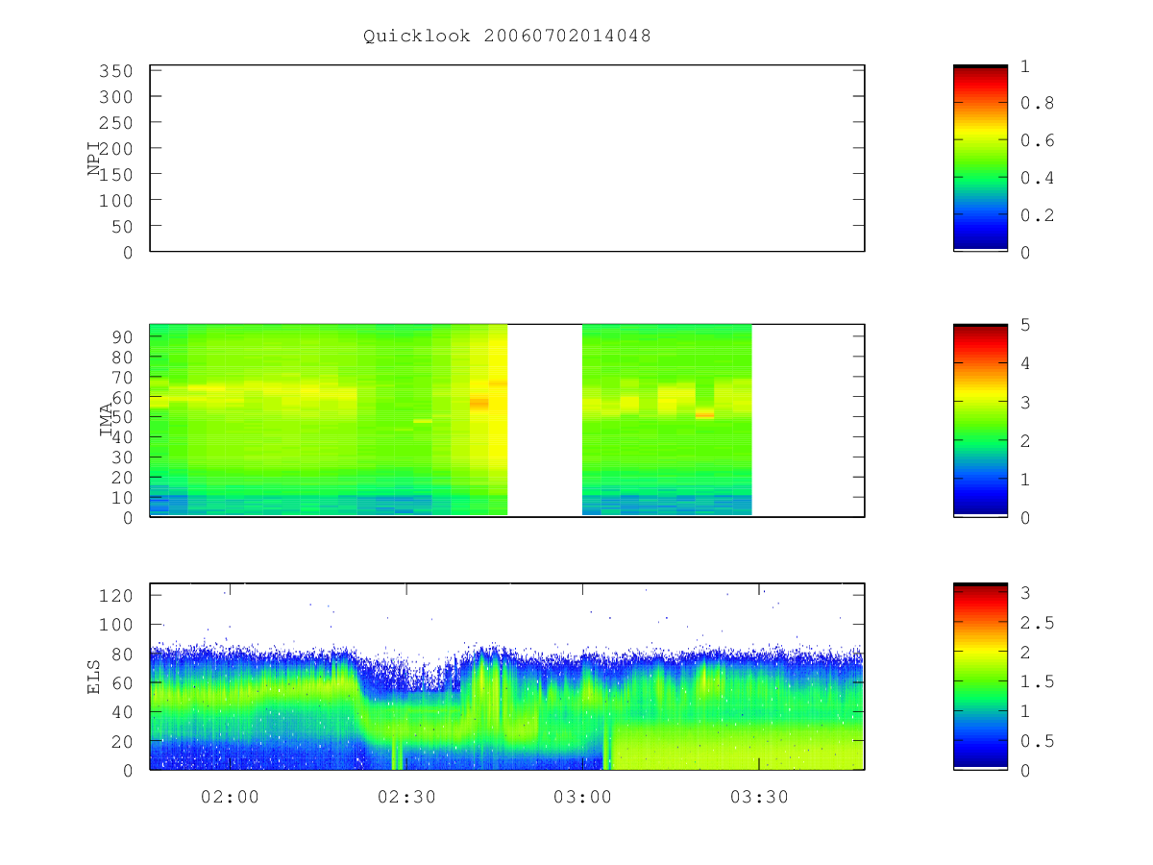Click the first white data gap in IMA panel
Image resolution: width=1153 pixels, height=865 pixels.
(x=545, y=420)
